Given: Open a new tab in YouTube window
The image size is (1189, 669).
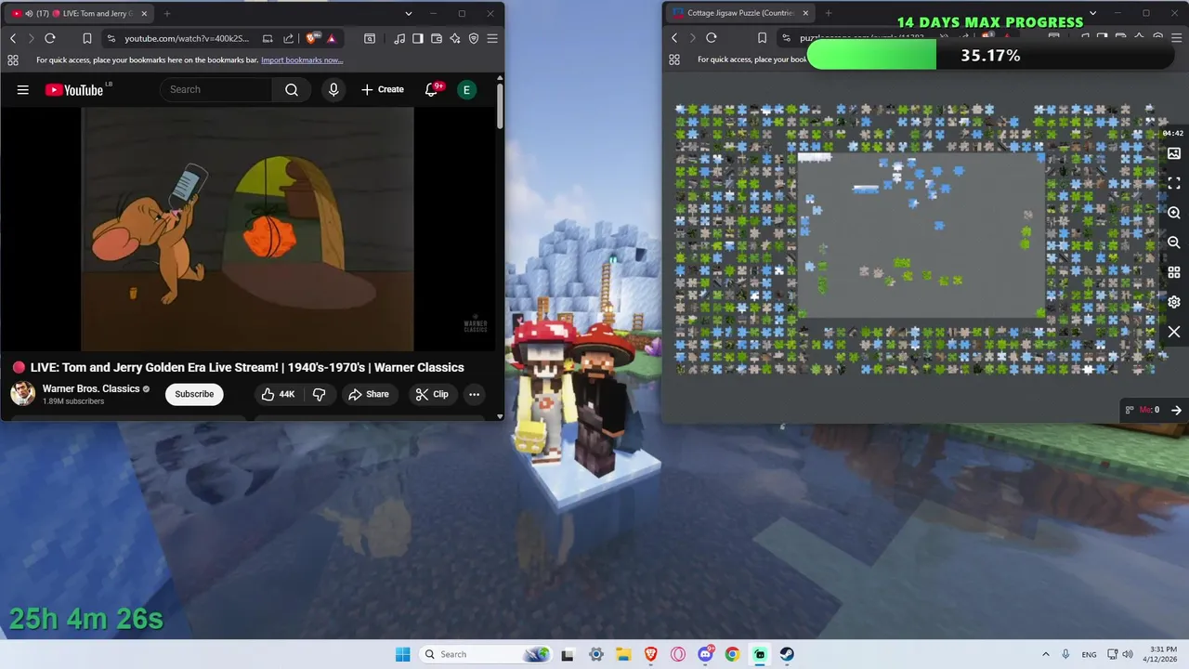Looking at the screenshot, I should coord(167,14).
